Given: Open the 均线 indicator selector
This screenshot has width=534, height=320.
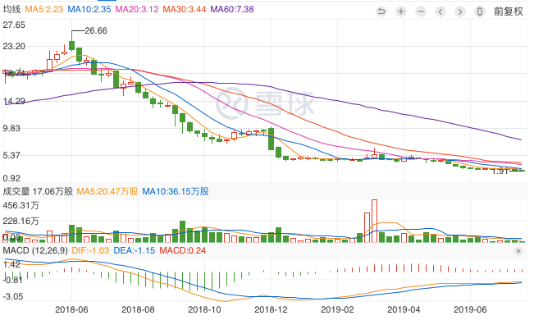Looking at the screenshot, I should tap(12, 9).
